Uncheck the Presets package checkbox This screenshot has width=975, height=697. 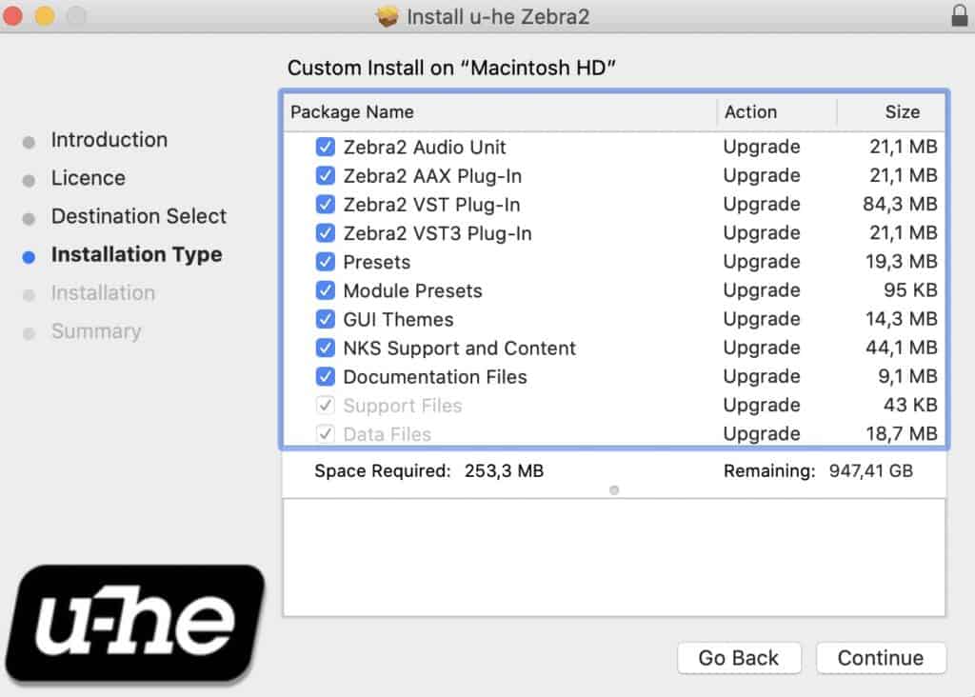326,261
